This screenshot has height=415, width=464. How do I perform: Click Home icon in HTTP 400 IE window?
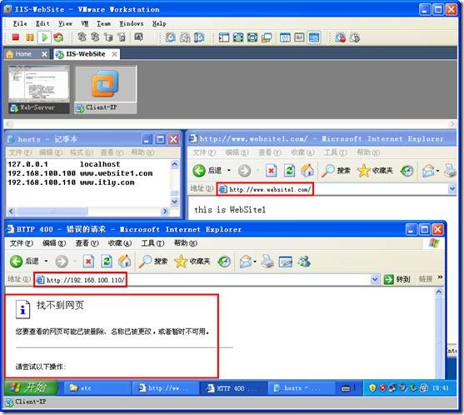click(125, 262)
